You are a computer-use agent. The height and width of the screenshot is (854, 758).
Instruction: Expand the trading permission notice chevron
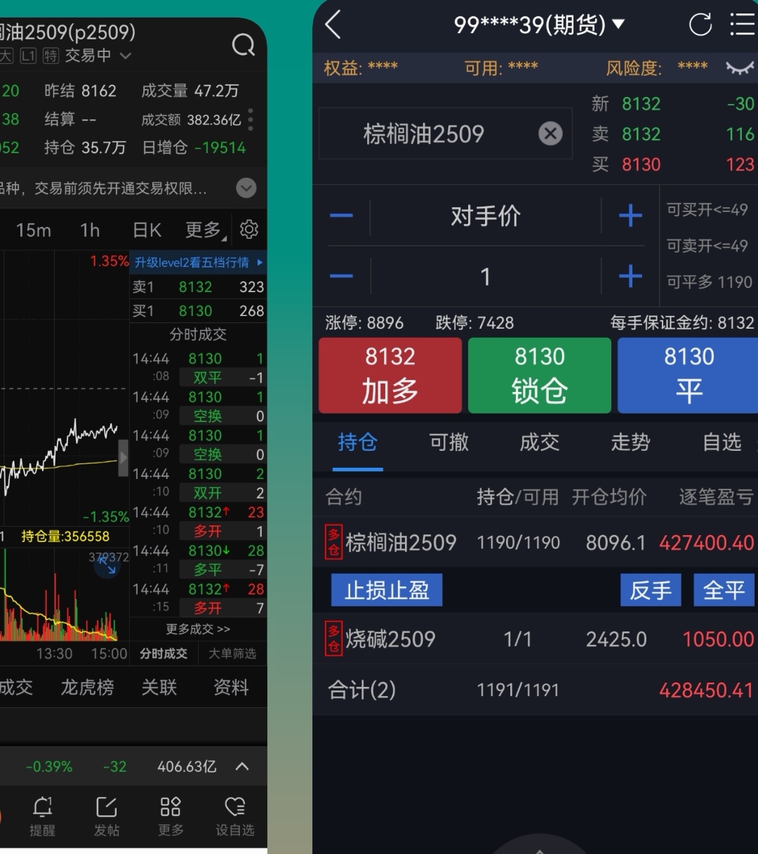[246, 188]
